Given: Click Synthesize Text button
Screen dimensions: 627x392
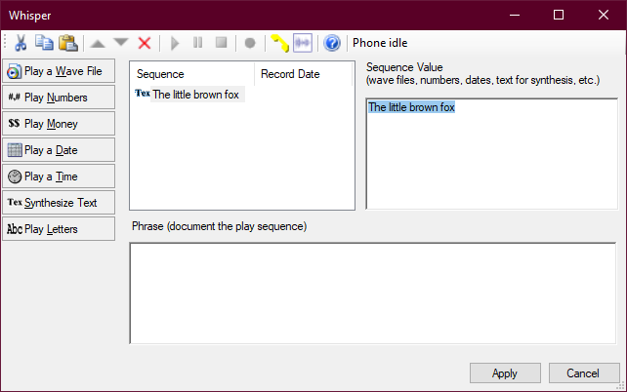Looking at the screenshot, I should coord(59,203).
